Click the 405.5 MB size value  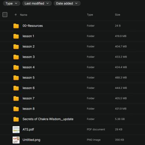[121, 98]
